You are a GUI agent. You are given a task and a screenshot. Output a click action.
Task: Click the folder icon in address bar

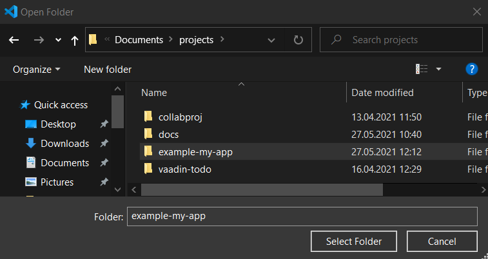(93, 39)
